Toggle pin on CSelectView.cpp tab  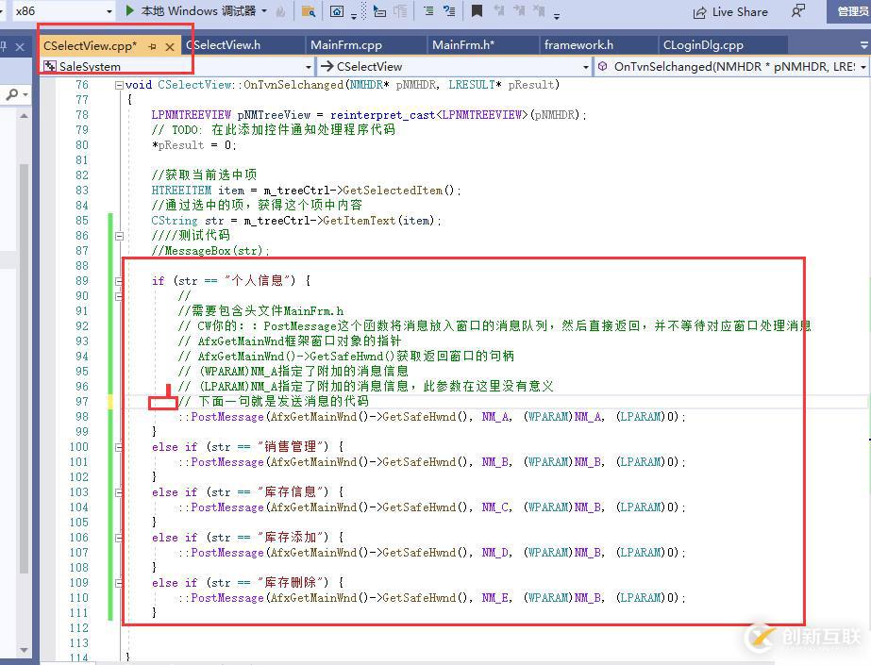pyautogui.click(x=152, y=46)
